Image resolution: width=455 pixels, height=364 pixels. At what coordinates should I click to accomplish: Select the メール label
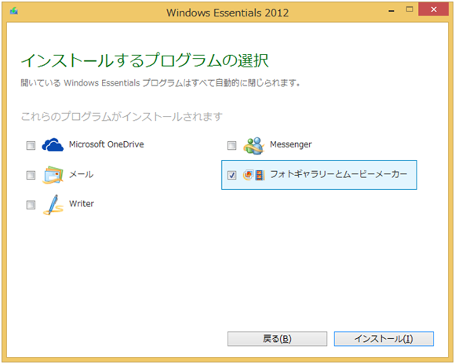82,174
